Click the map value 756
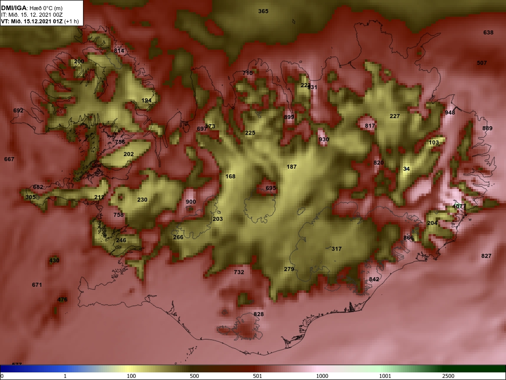Viewport: 506px width, 380px height. pyautogui.click(x=120, y=142)
